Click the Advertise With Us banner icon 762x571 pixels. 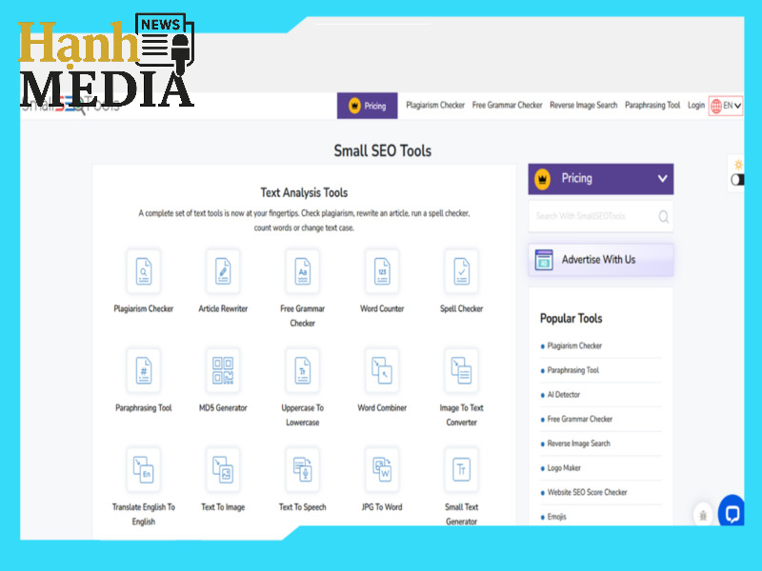pos(544,260)
